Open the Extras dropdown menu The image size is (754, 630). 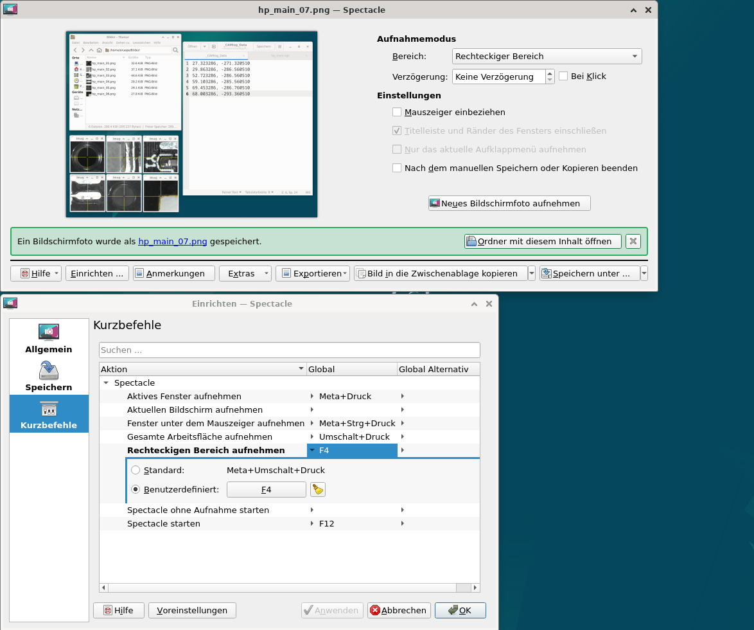245,273
